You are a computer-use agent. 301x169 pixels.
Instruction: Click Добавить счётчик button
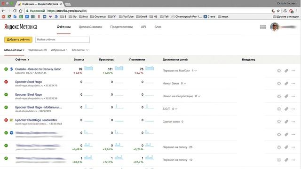coord(18,39)
